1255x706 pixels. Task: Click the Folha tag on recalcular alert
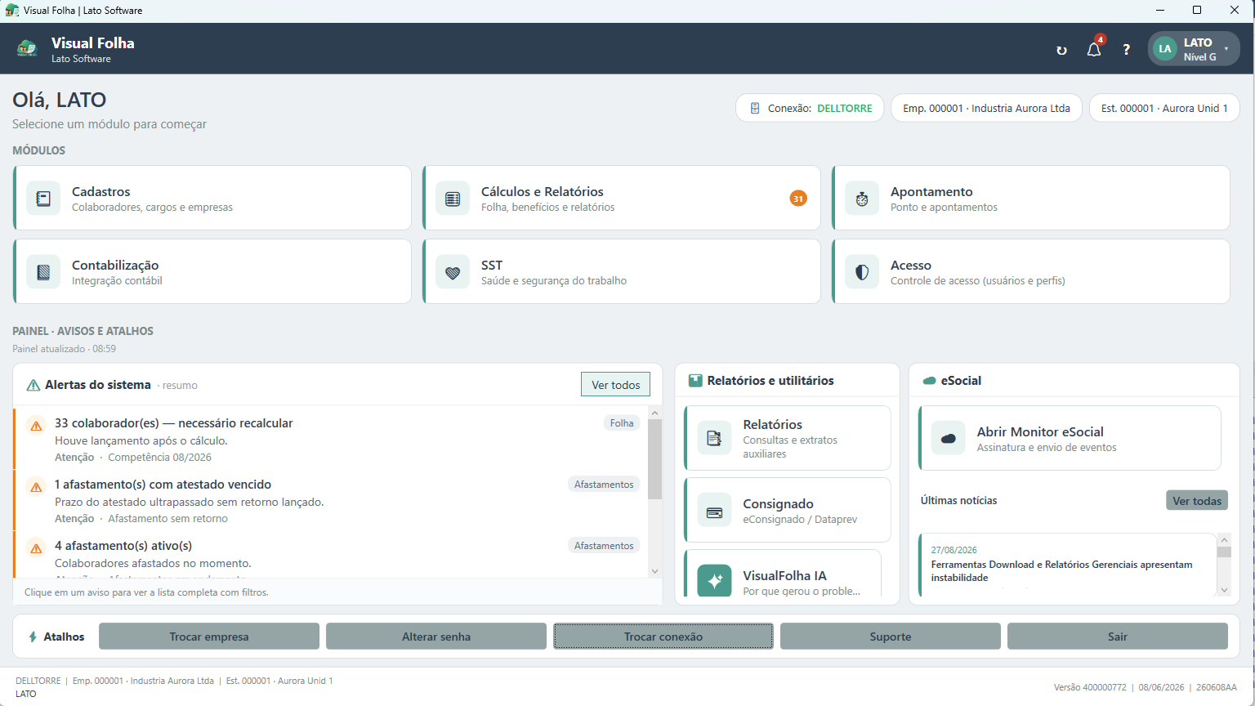click(622, 423)
